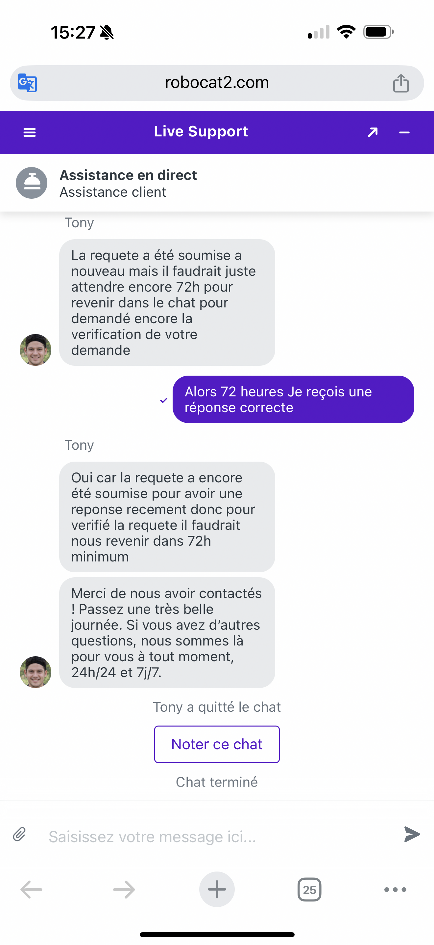The height and width of the screenshot is (945, 434).
Task: Open the tab switcher showing 25 tabs
Action: [x=309, y=889]
